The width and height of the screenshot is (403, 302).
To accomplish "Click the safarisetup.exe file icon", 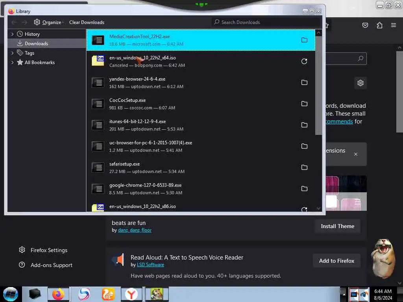I will point(98,168).
